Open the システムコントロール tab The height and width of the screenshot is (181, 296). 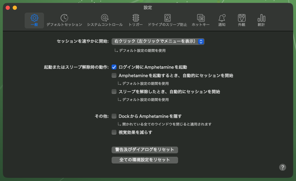click(x=105, y=20)
